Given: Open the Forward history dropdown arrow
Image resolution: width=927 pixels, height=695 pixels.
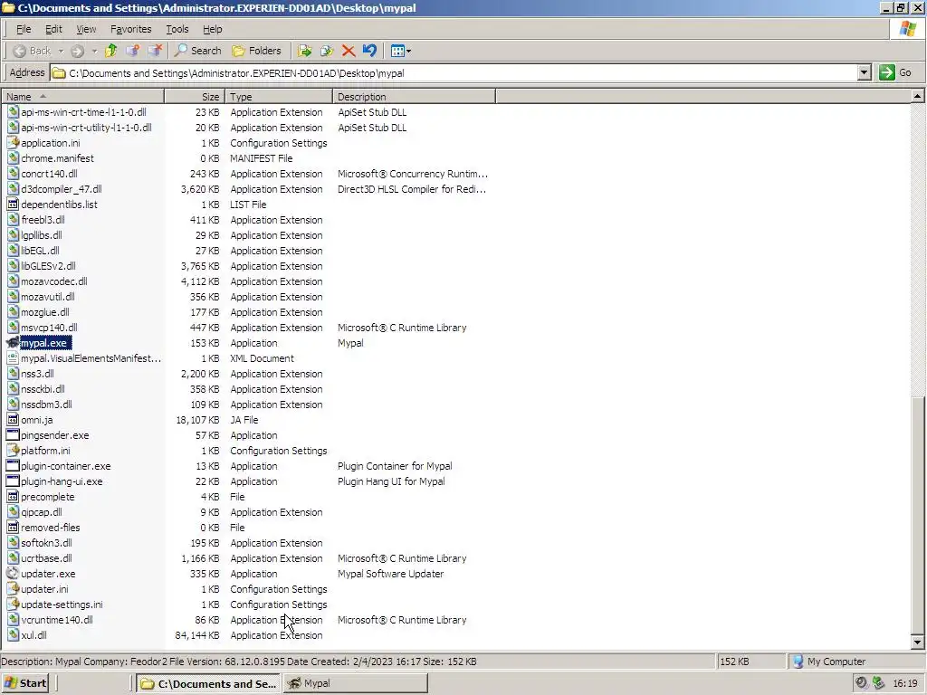Looking at the screenshot, I should point(94,51).
